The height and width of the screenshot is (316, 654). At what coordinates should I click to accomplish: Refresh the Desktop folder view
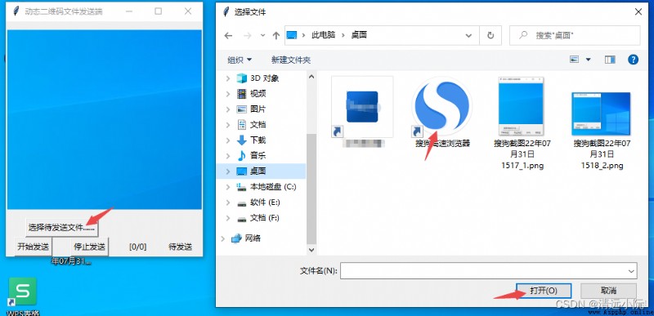(490, 35)
